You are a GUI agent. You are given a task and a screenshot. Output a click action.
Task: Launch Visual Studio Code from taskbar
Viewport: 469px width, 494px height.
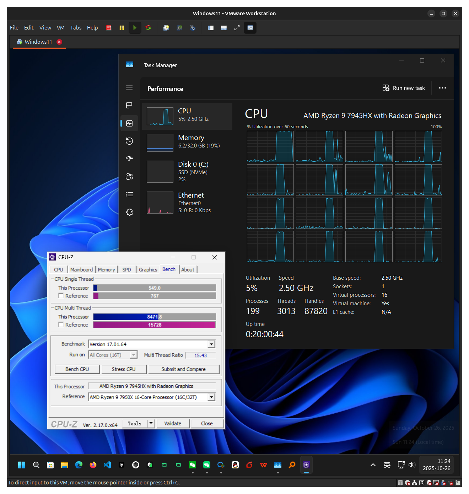107,465
